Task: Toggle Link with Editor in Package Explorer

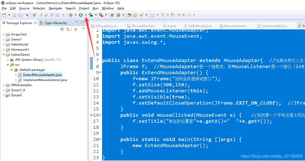Action: point(68,29)
